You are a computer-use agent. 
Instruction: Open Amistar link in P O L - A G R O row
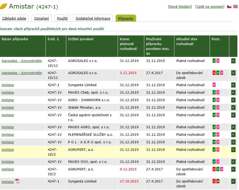coord(8,142)
